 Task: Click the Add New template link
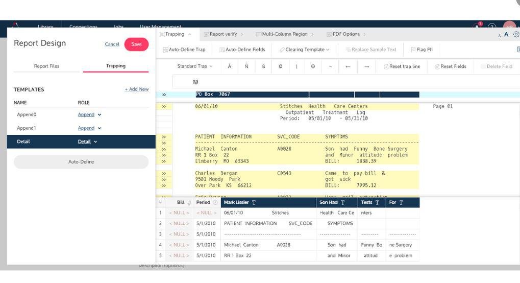(137, 89)
